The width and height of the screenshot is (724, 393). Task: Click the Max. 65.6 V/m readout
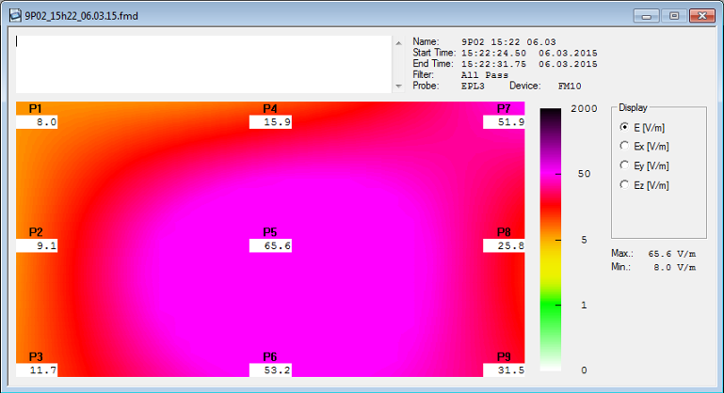pos(653,253)
